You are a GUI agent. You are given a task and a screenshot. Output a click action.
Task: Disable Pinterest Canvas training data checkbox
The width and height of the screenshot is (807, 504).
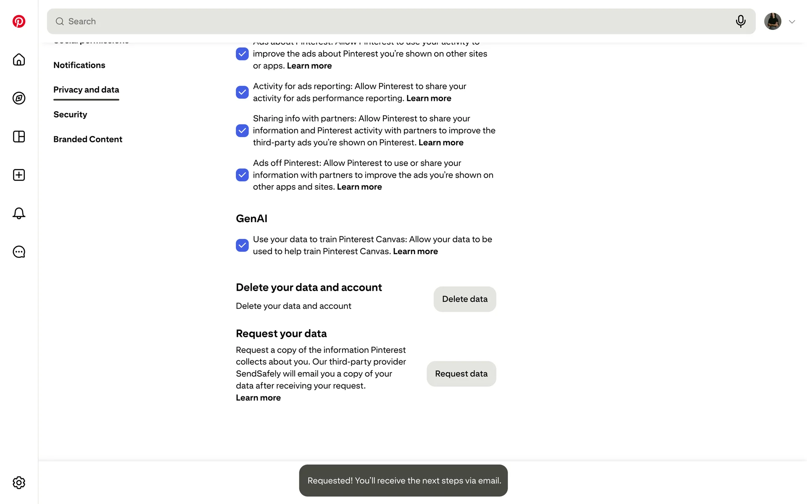242,245
